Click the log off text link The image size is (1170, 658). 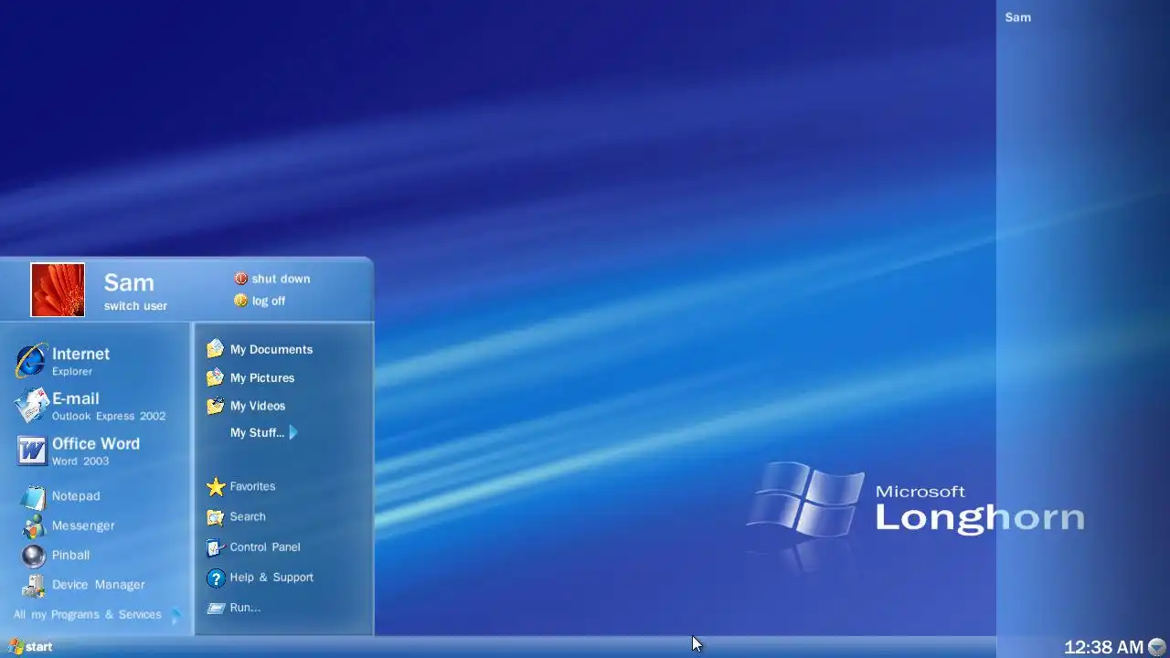(x=269, y=301)
